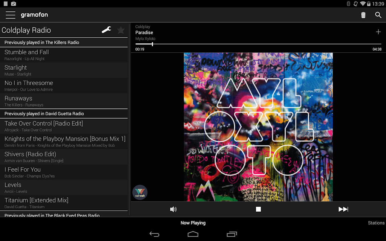Tap the Android recent apps button
Screen dimensions: 386x241
click(x=232, y=234)
